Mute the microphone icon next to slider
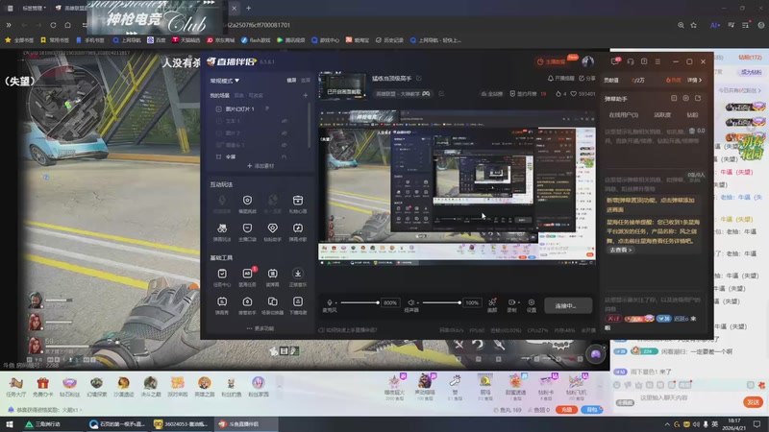Image resolution: width=769 pixels, height=432 pixels. pos(330,302)
